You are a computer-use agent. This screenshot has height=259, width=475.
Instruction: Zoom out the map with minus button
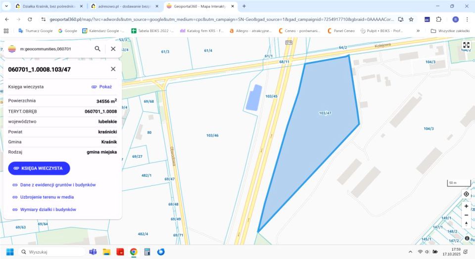point(466,215)
